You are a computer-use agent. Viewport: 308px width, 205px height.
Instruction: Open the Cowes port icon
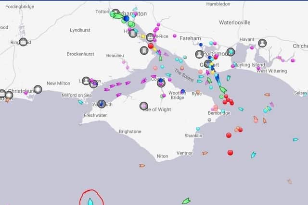161,83
